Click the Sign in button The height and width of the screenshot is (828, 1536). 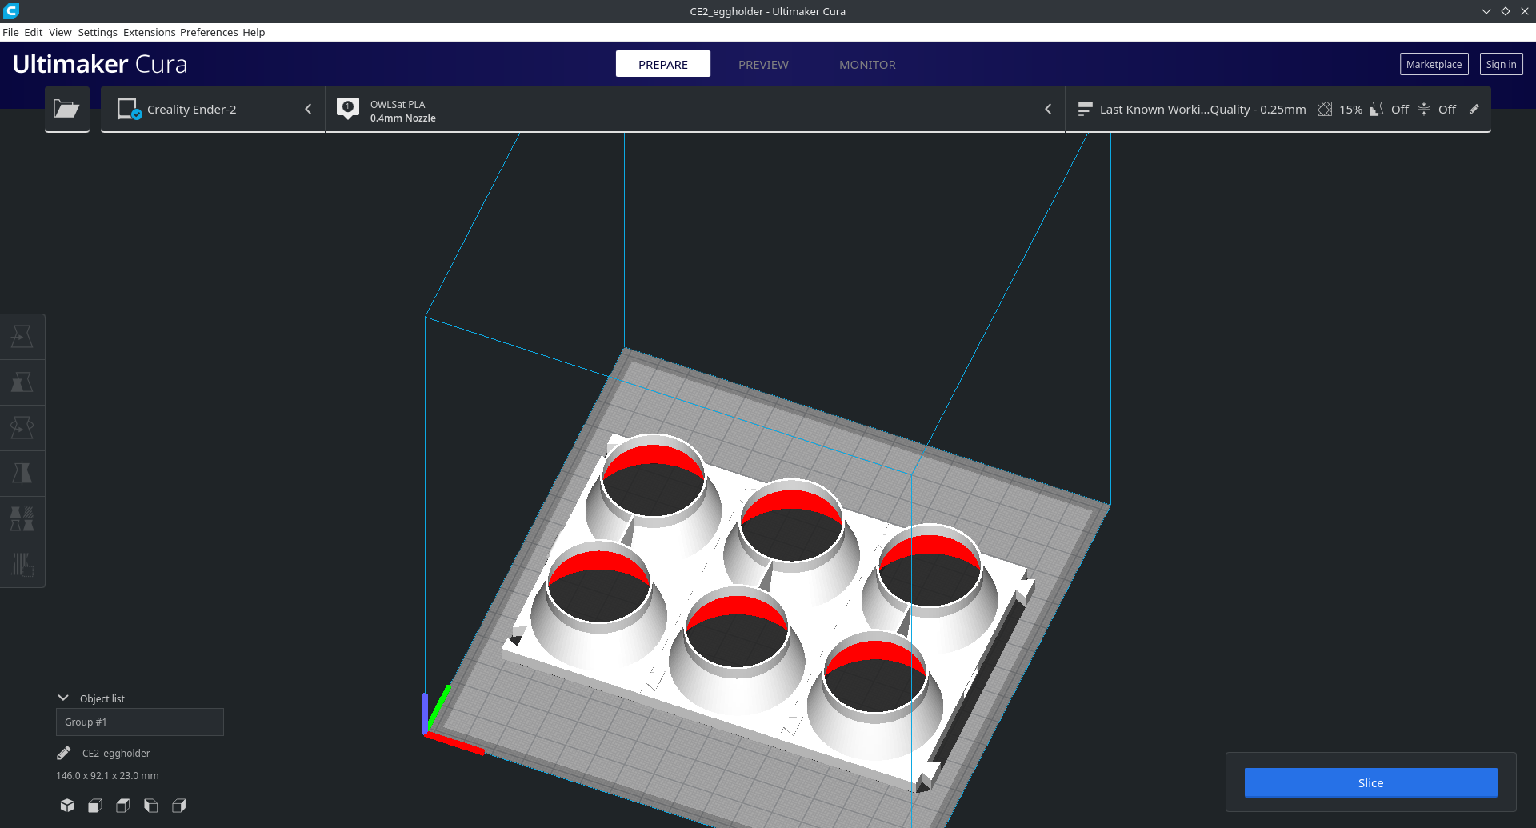point(1501,64)
